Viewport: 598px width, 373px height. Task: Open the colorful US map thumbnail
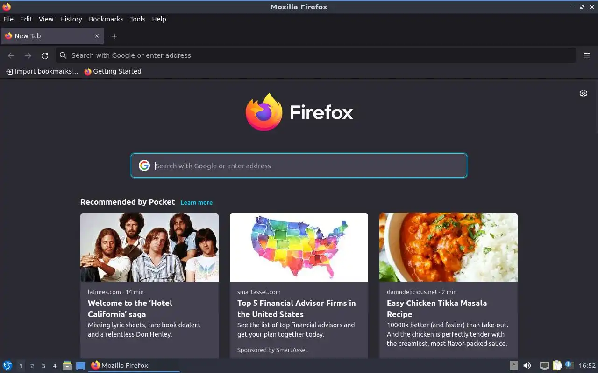click(x=299, y=247)
